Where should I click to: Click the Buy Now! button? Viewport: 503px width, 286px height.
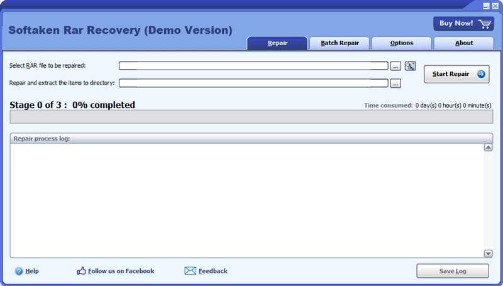pos(463,24)
